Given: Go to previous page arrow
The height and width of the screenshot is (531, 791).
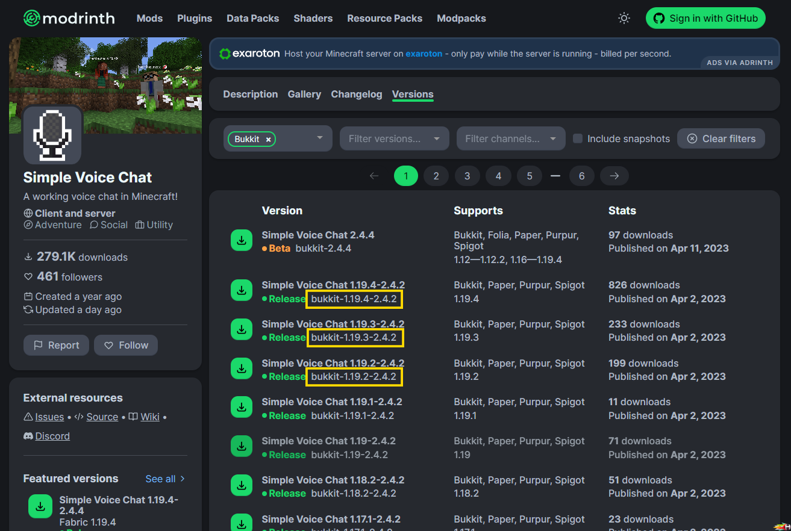Looking at the screenshot, I should click(374, 176).
